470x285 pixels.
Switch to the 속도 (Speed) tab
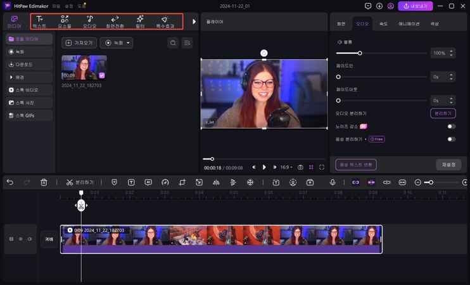pos(383,23)
